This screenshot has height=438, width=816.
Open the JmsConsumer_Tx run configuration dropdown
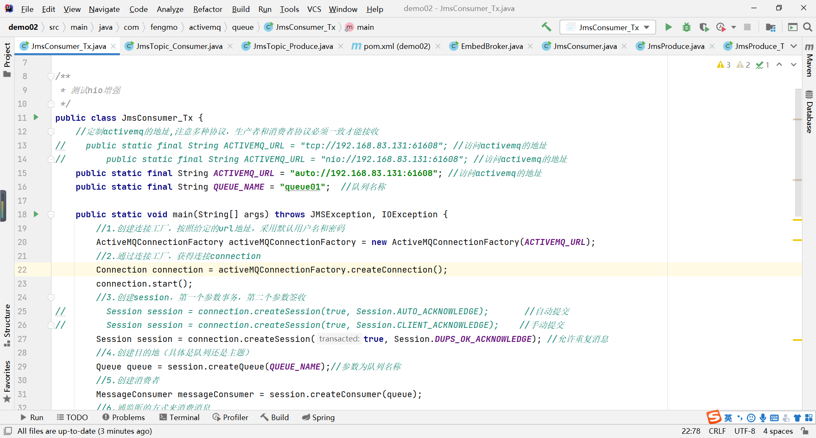[608, 27]
